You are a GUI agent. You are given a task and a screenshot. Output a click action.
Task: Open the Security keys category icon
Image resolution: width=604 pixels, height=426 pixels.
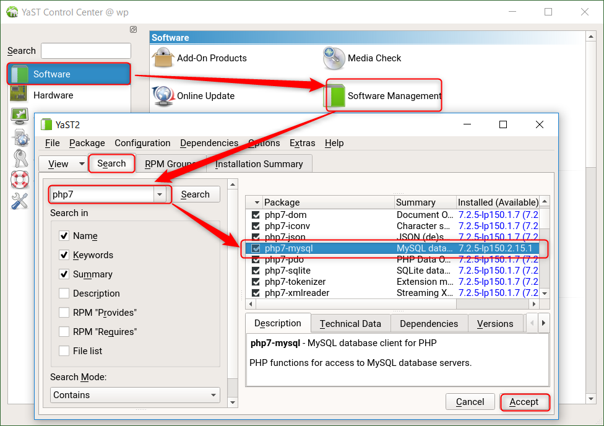click(x=20, y=158)
